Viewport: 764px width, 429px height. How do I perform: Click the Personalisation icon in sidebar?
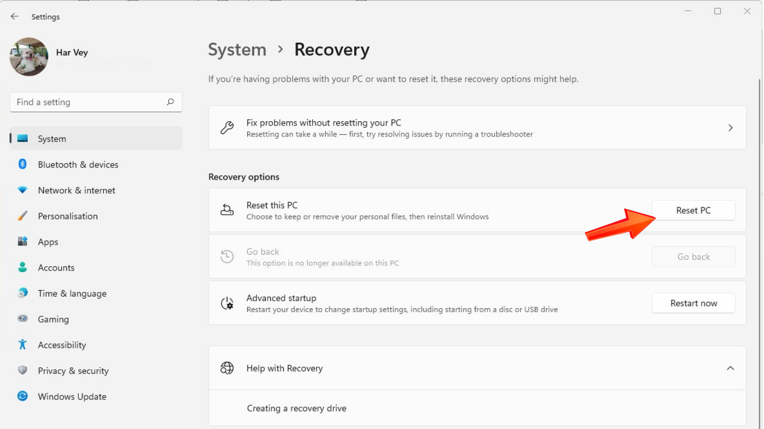pos(23,216)
